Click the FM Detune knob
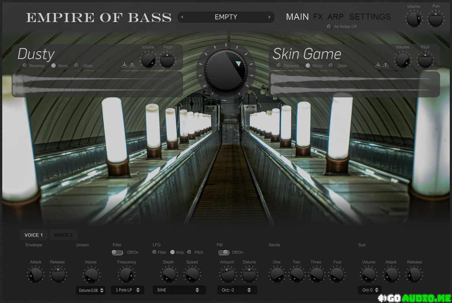452x303 pixels. (x=249, y=275)
